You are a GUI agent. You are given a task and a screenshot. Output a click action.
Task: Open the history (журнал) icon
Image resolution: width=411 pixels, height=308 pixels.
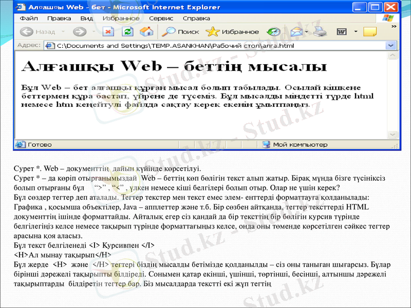click(274, 32)
